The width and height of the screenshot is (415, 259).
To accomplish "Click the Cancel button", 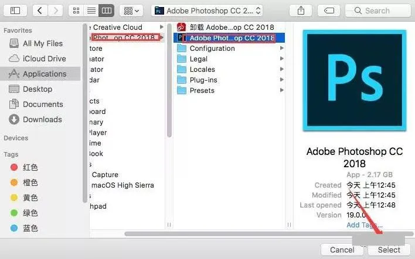I will pyautogui.click(x=342, y=250).
